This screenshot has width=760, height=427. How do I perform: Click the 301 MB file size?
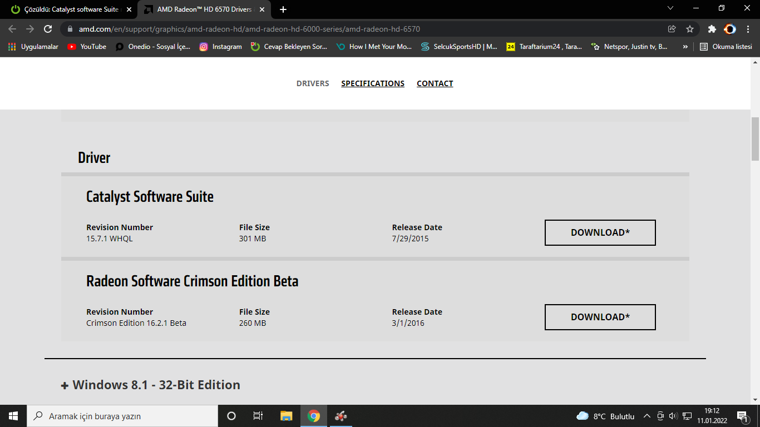click(x=253, y=239)
